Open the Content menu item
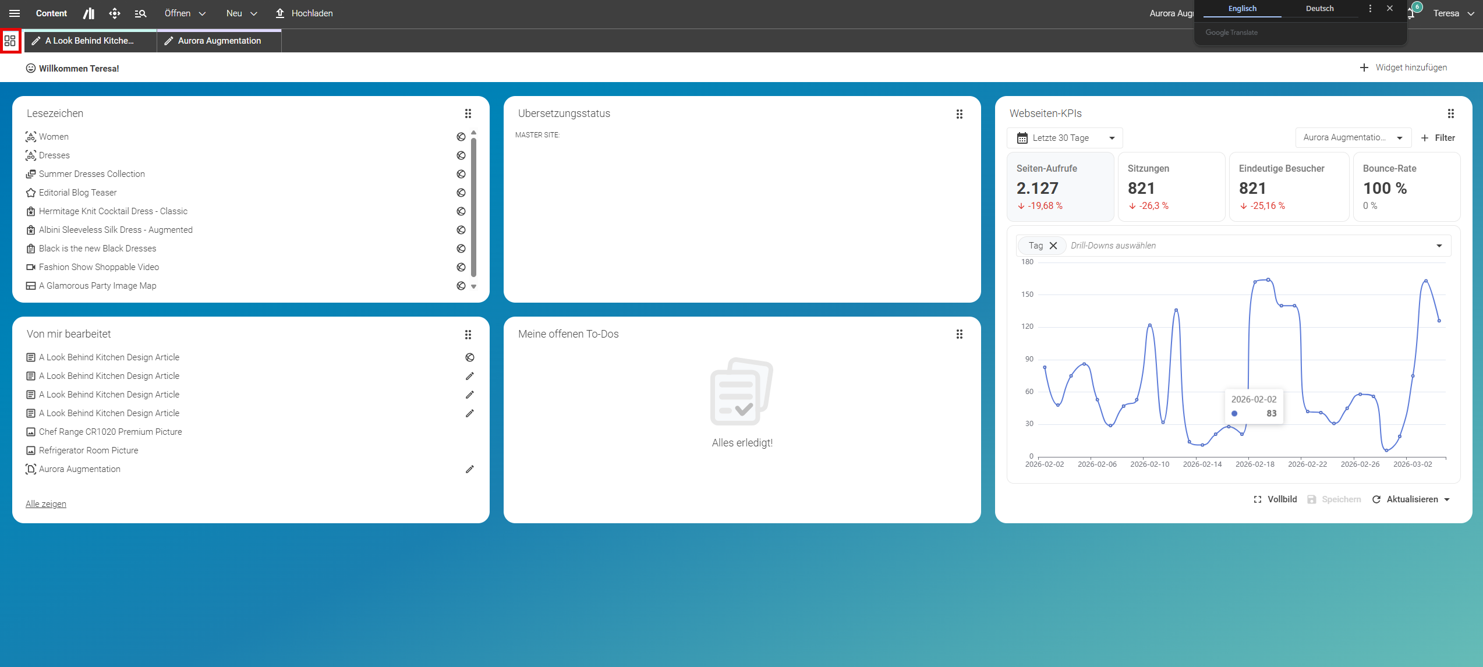Image resolution: width=1483 pixels, height=667 pixels. click(51, 13)
